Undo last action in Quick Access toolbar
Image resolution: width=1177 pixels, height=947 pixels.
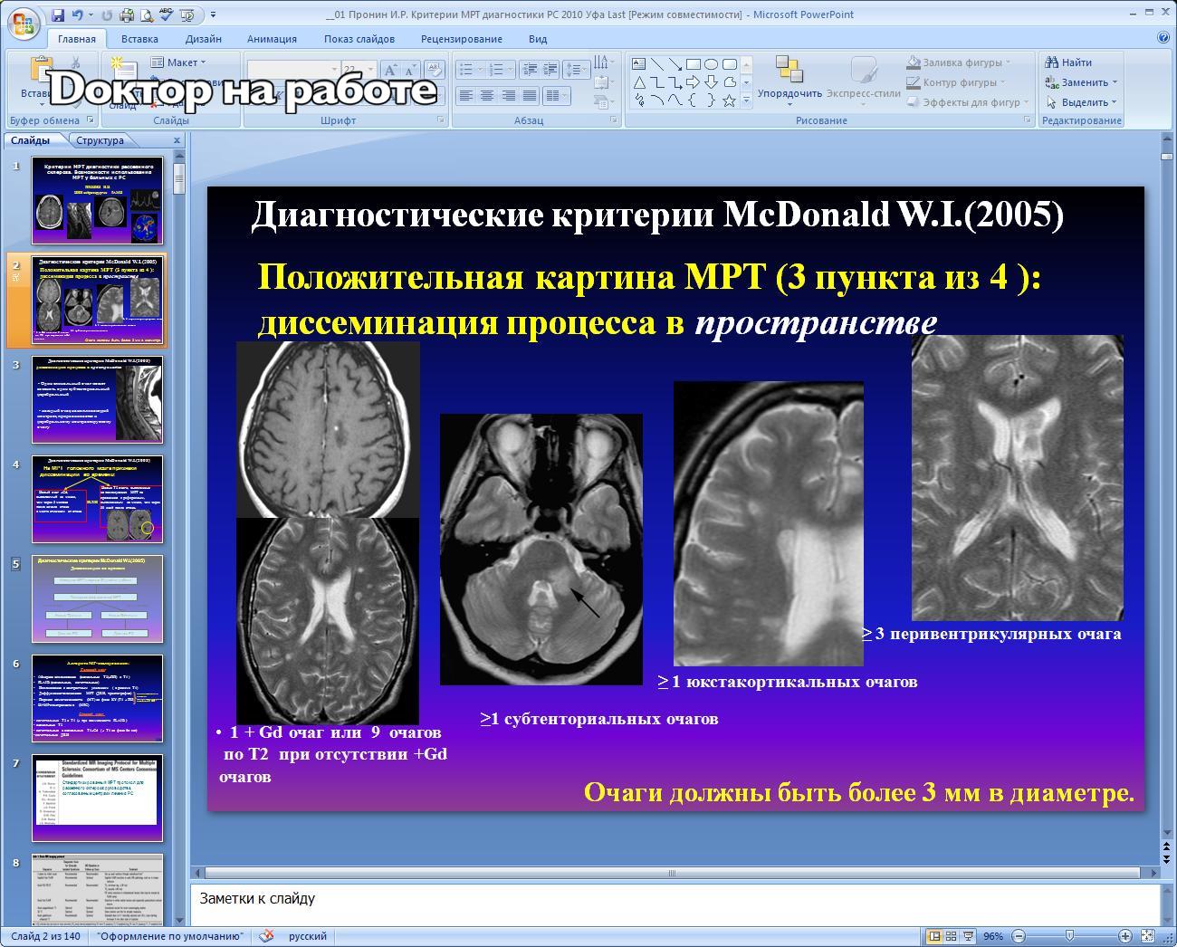click(x=78, y=15)
